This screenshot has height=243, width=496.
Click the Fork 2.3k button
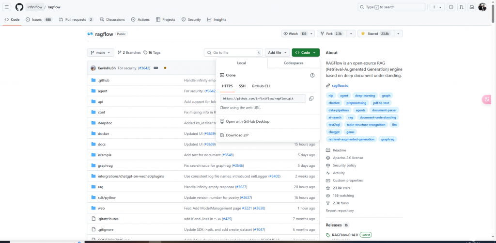point(332,33)
